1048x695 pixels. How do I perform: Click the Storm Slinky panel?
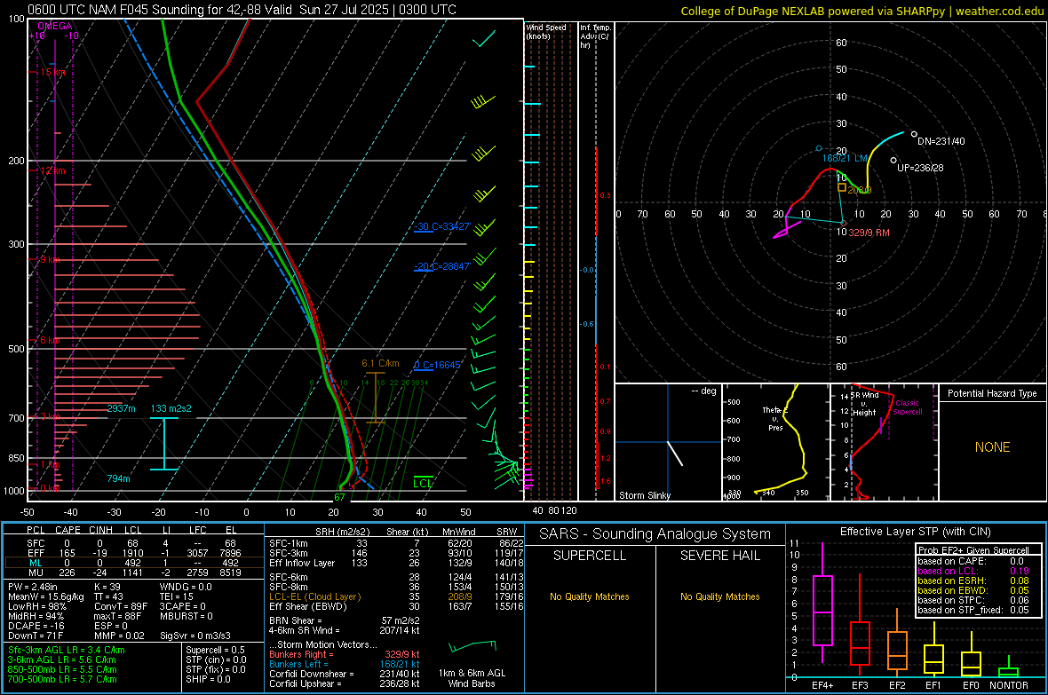click(668, 442)
